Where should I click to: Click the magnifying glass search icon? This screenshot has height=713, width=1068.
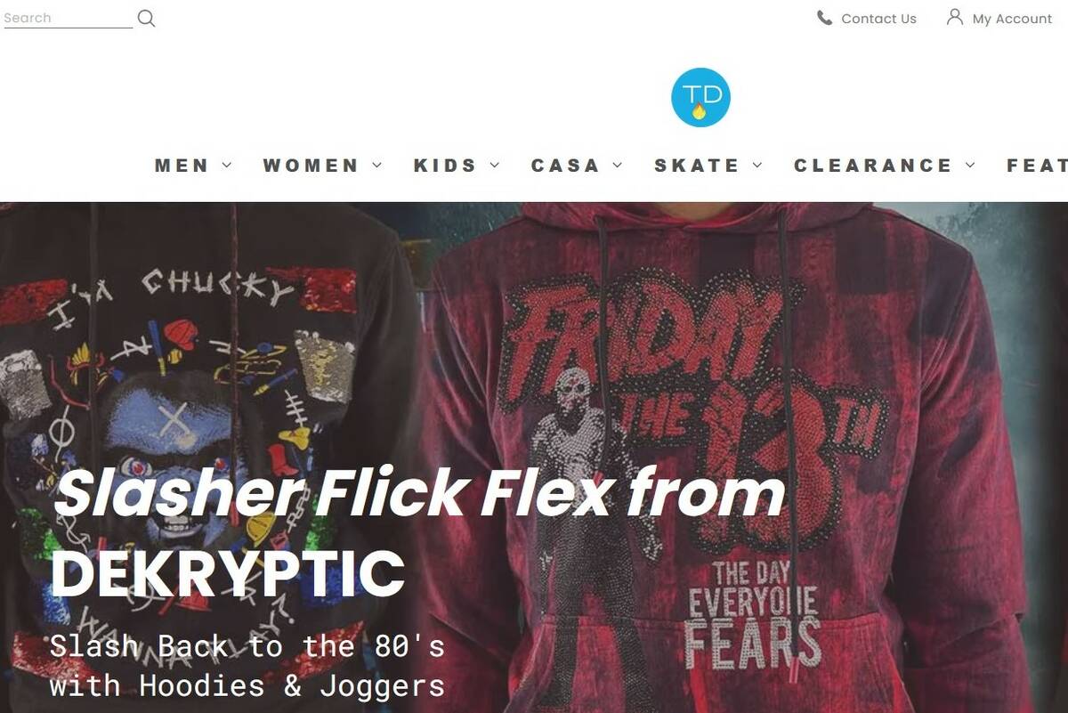(x=147, y=19)
